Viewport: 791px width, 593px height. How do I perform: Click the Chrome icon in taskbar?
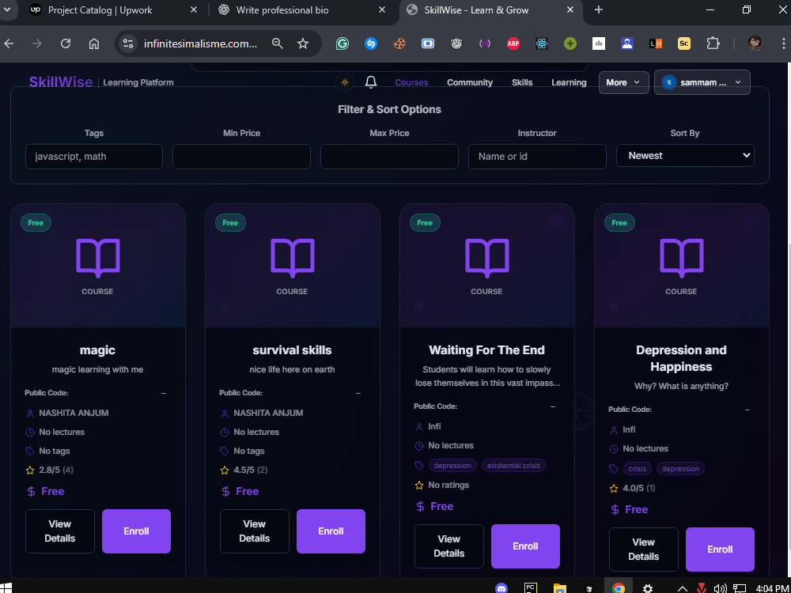click(619, 587)
